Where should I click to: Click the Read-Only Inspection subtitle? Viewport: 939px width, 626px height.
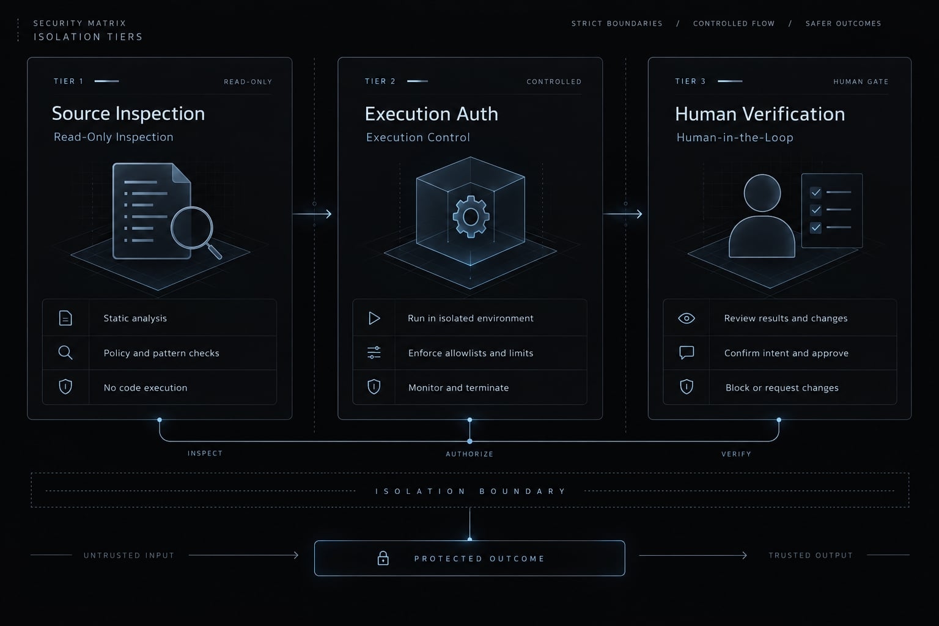tap(114, 137)
